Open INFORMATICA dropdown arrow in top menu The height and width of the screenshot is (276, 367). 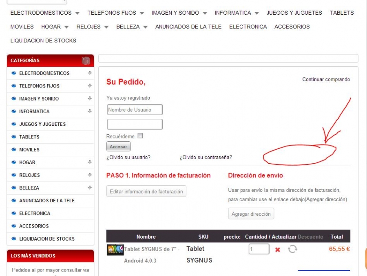[257, 13]
